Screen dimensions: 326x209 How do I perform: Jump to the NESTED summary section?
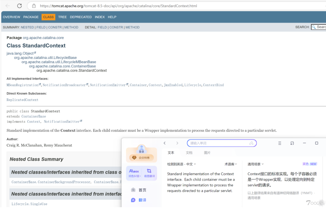[x=27, y=27]
